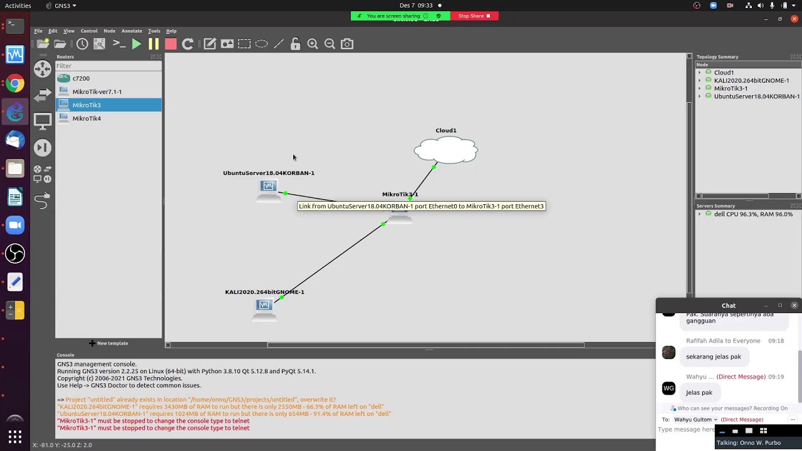
Task: Click Activities in the top bar
Action: pos(18,6)
